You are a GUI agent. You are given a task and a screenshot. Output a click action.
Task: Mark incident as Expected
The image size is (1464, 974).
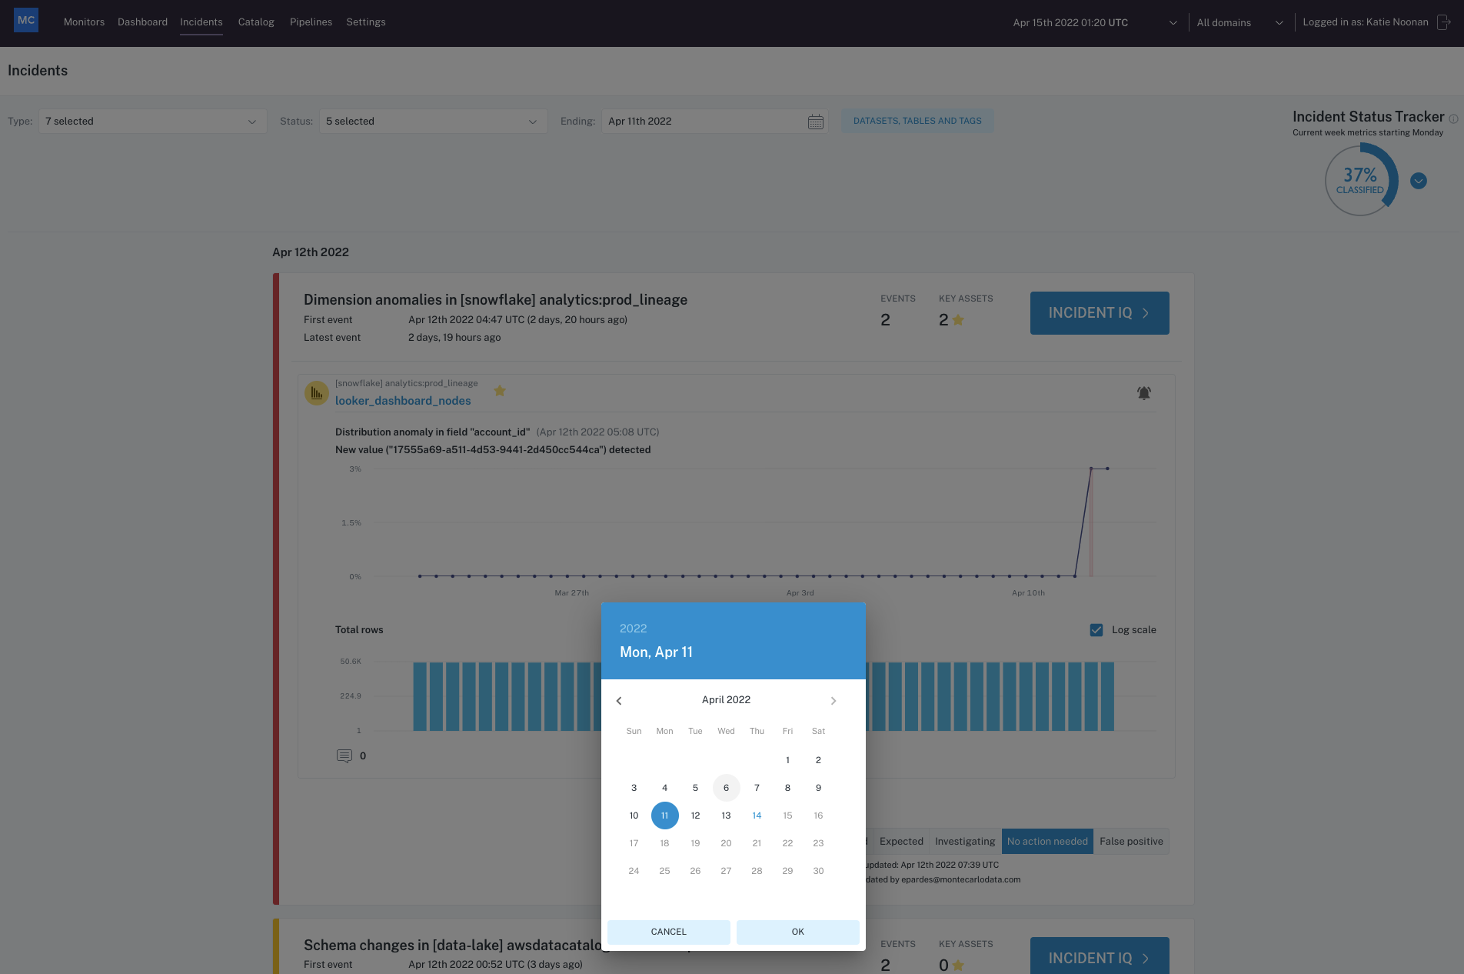coord(901,842)
